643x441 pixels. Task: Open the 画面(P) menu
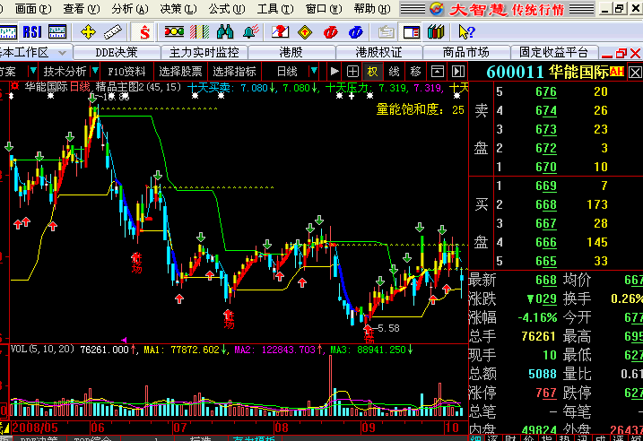(33, 9)
